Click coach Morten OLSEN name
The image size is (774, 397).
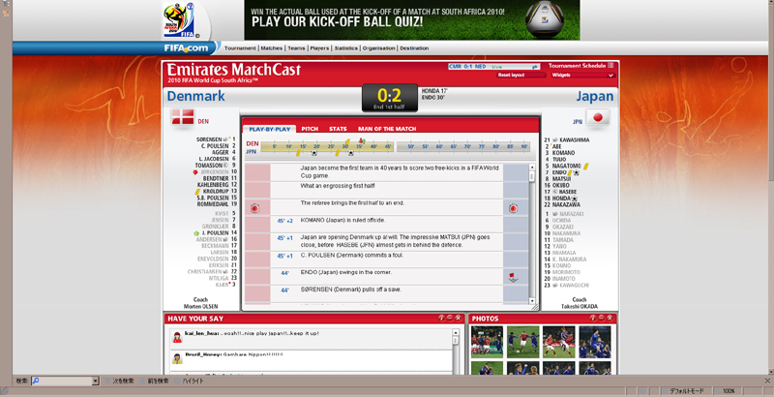[200, 307]
